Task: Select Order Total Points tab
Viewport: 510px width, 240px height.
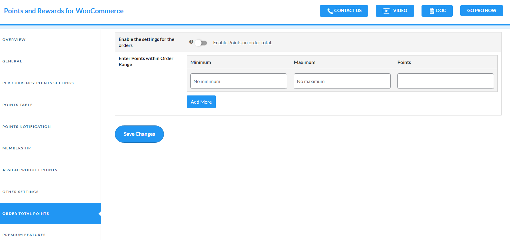Action: coord(51,214)
